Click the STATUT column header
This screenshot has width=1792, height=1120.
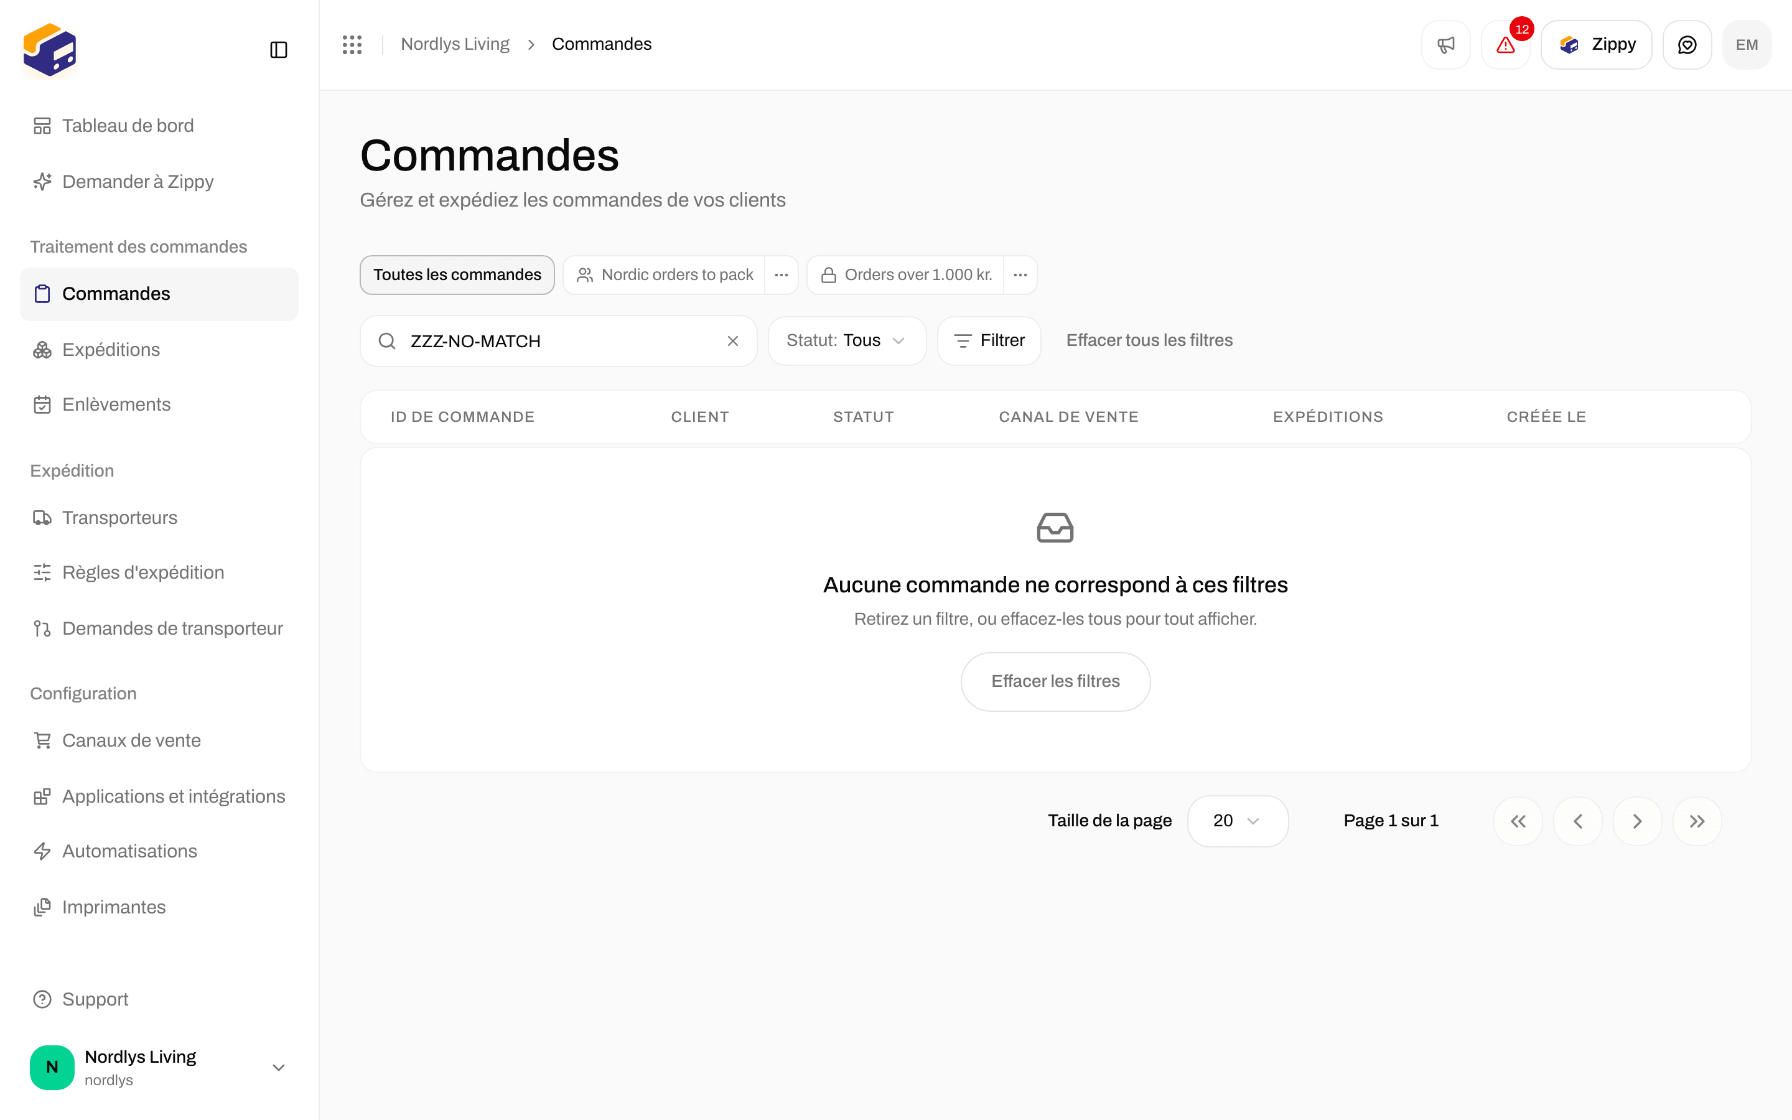click(x=864, y=417)
